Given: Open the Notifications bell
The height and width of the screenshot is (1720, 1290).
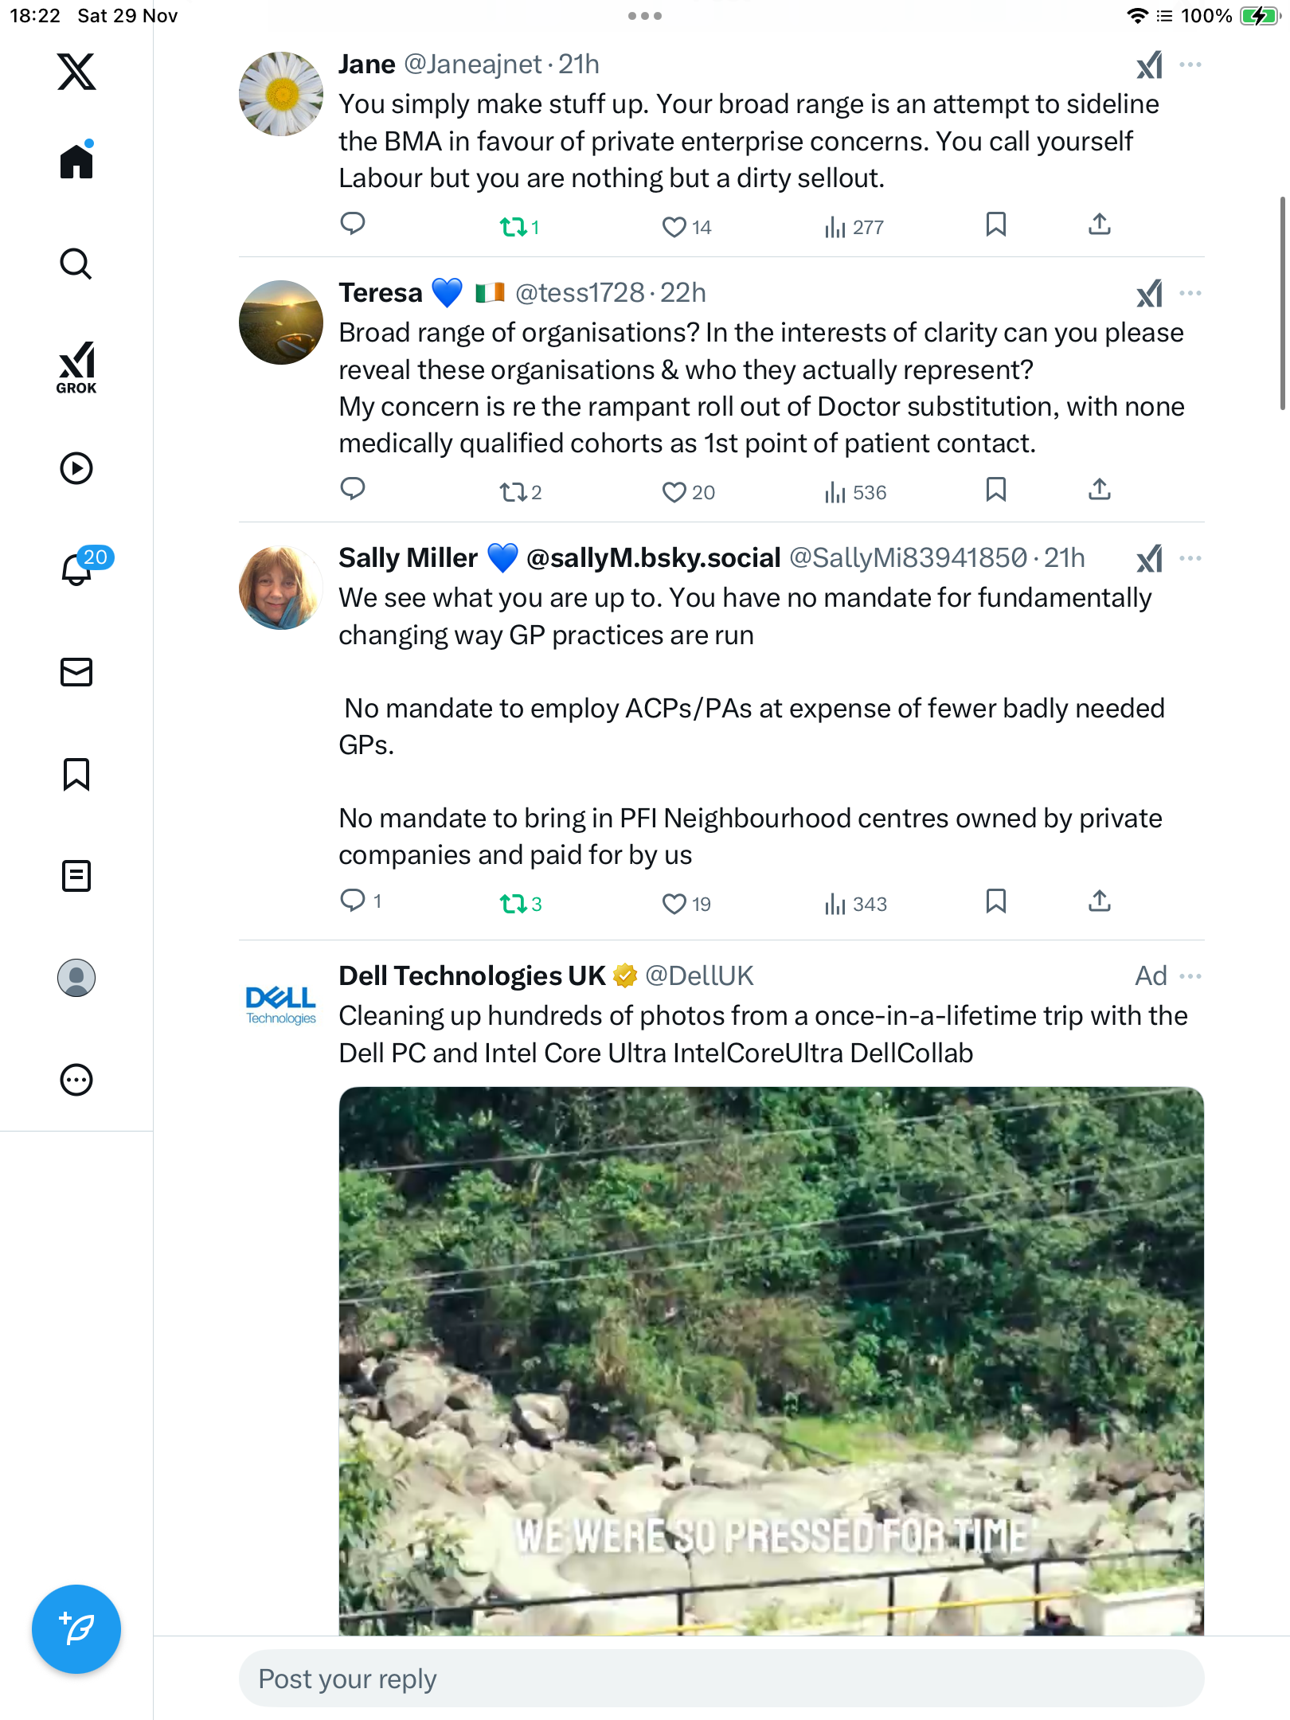Looking at the screenshot, I should tap(77, 569).
